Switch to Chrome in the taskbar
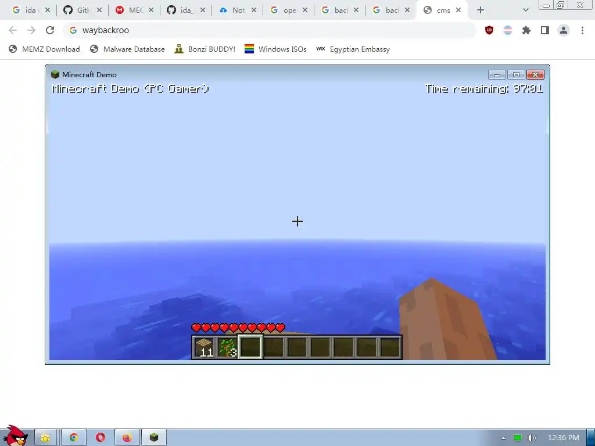 tap(74, 438)
